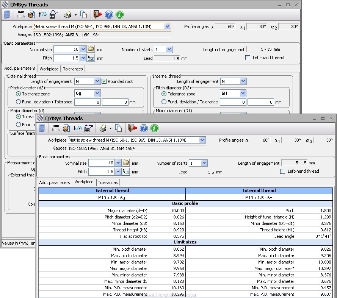The image size is (337, 298).
Task: Switch to Tolerances tab in front window
Action: (x=108, y=183)
